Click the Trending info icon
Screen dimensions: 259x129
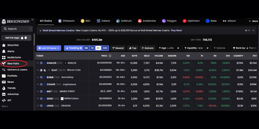pyautogui.click(x=81, y=48)
